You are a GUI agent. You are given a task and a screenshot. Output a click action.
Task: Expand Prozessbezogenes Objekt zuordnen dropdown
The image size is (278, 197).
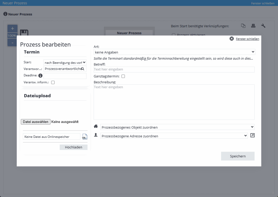[x=177, y=127]
